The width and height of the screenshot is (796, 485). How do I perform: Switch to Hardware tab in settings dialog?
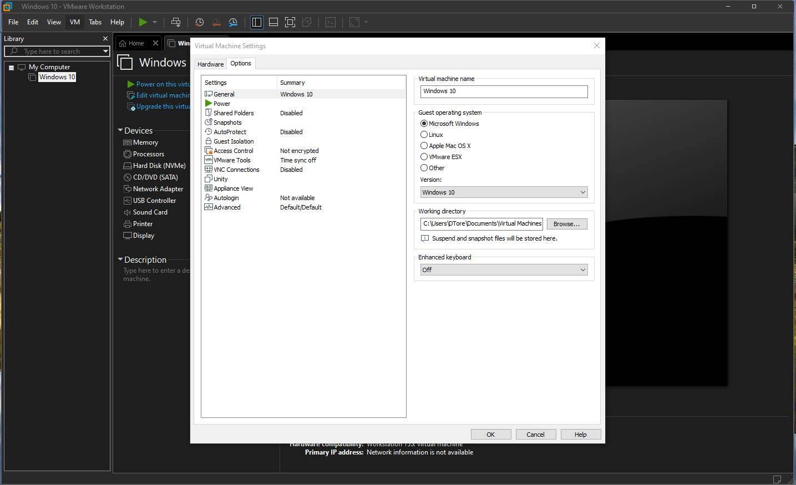[x=211, y=64]
